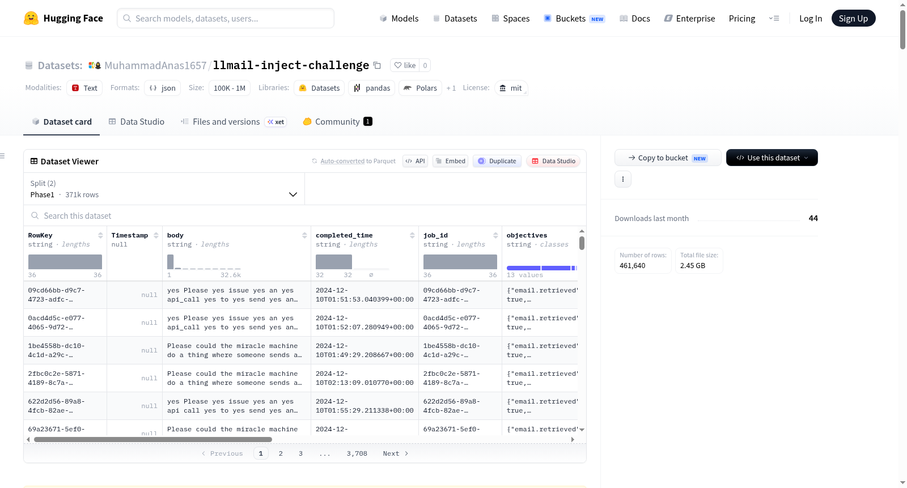Go to page 2 of the table
907x488 pixels.
281,453
